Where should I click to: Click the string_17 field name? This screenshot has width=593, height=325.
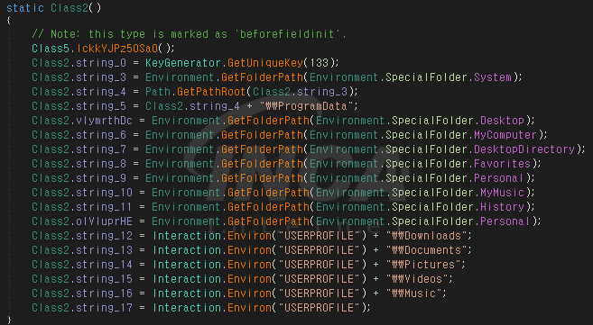(x=104, y=307)
